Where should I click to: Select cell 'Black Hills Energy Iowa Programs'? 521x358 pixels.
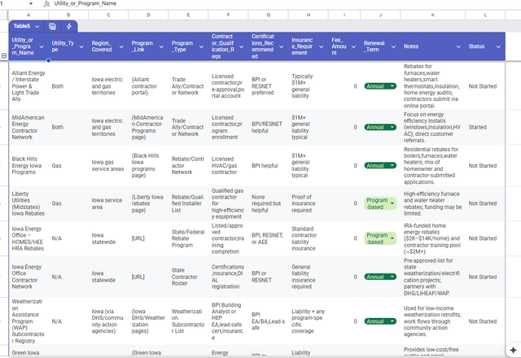[28, 165]
